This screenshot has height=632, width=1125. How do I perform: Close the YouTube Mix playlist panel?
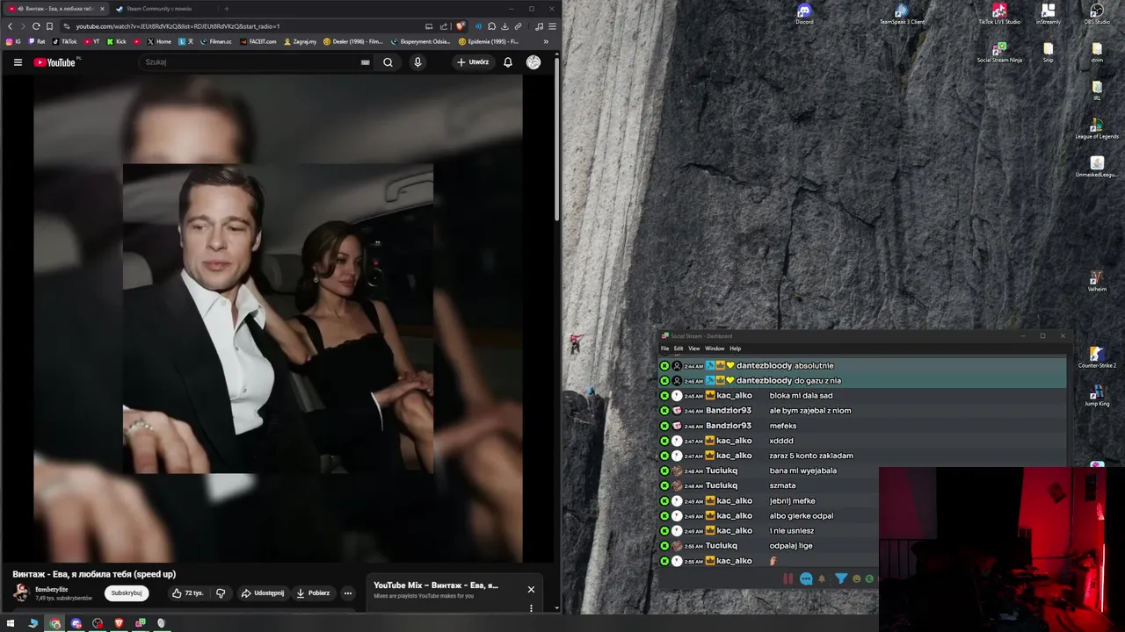(x=531, y=589)
